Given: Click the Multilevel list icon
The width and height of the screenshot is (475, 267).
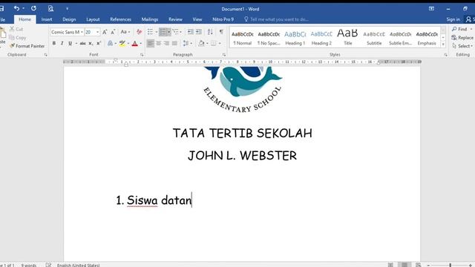Looking at the screenshot, I should [175, 32].
